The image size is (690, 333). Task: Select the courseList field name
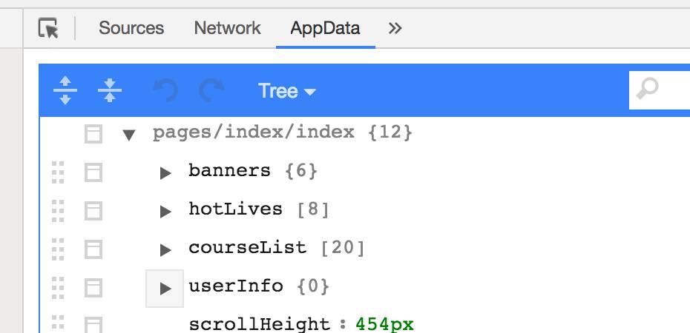[247, 248]
